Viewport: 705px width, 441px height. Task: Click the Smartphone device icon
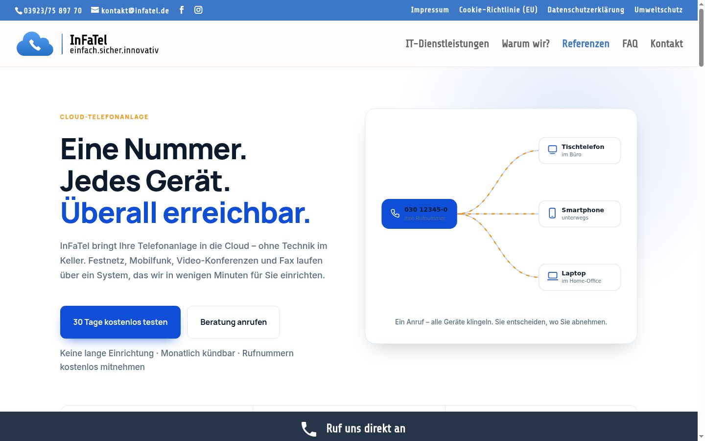coord(552,213)
